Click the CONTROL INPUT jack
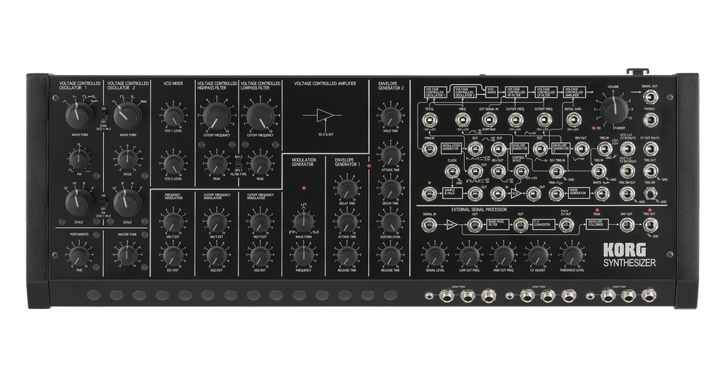Viewport: 720px width, 376px height. pyautogui.click(x=520, y=171)
